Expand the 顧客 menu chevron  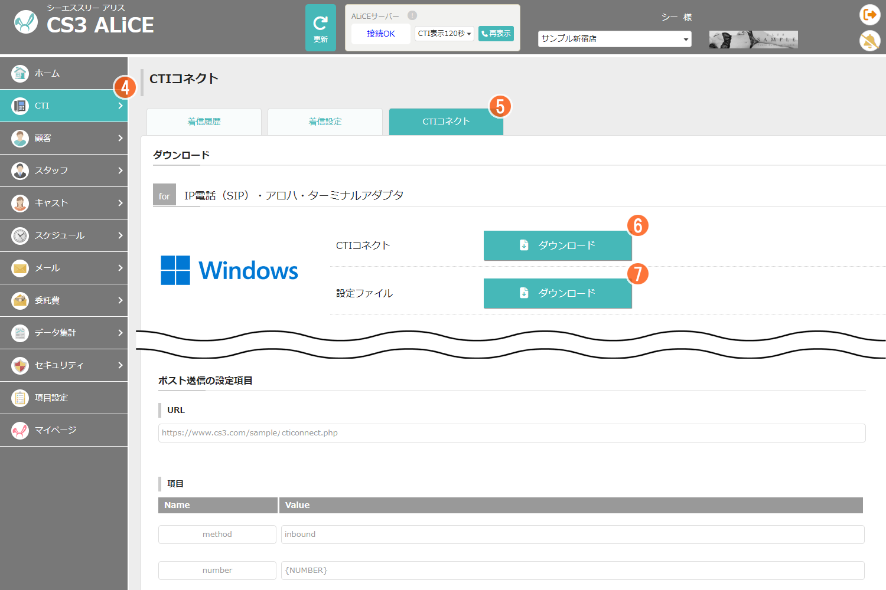[x=120, y=138]
